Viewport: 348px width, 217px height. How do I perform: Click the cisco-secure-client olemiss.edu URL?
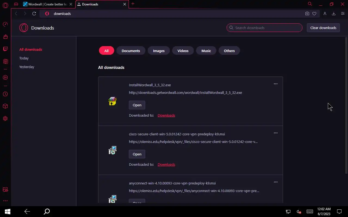[x=193, y=142]
